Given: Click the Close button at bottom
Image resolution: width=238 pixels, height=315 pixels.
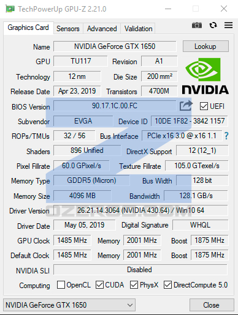Looking at the screenshot, I should (x=212, y=305).
